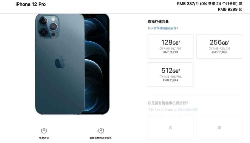This screenshot has width=250, height=143.
Task: Select the 128GB storage option
Action: pyautogui.click(x=170, y=46)
